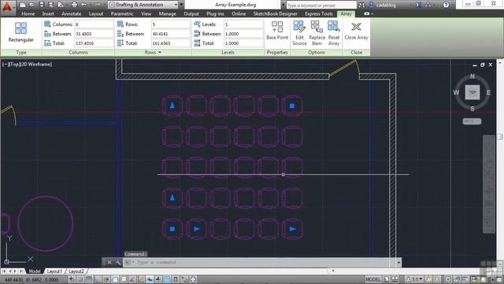
Task: Toggle Infer Constraints in the status bar
Action: pyautogui.click(x=72, y=279)
